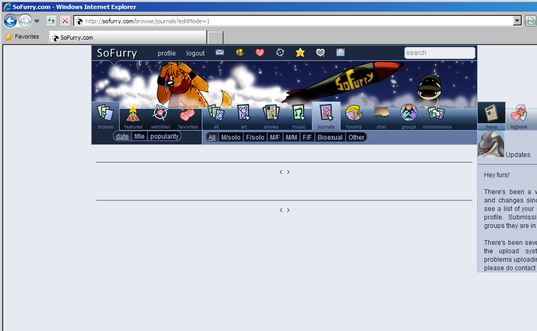Image resolution: width=537 pixels, height=331 pixels.
Task: Click the browser Forward arrow button
Action: tap(25, 21)
